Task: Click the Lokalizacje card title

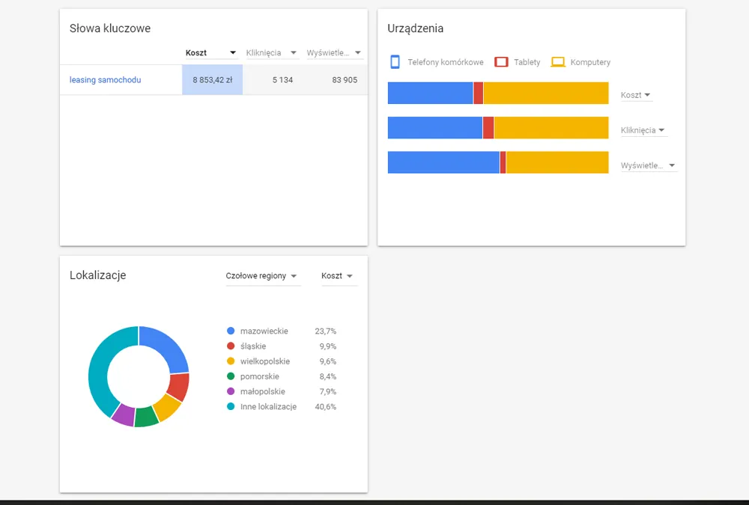Action: point(98,275)
